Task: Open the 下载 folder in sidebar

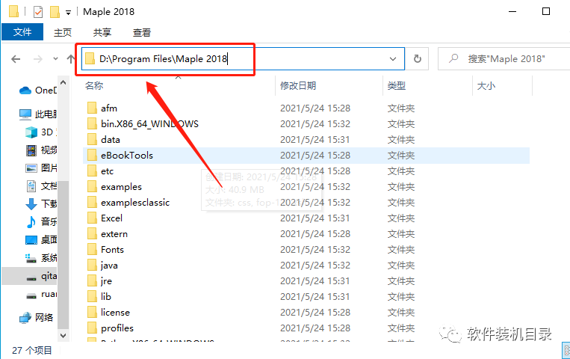Action: pos(40,203)
